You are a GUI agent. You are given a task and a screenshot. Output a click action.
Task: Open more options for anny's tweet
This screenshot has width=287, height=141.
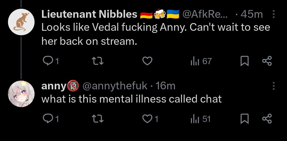(274, 86)
